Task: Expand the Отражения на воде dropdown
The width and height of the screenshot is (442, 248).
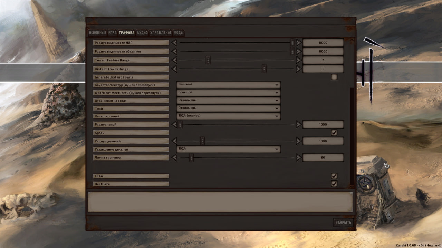Action: [228, 101]
